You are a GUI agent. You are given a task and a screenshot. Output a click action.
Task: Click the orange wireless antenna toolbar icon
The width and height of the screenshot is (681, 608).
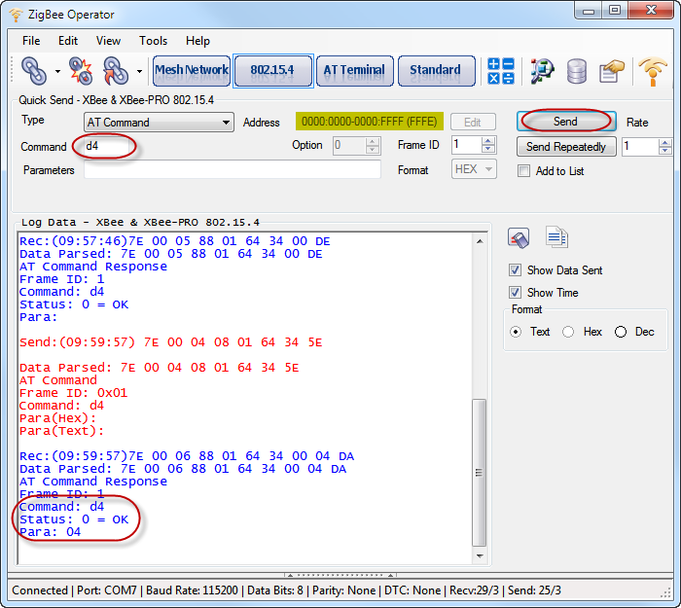pos(653,71)
